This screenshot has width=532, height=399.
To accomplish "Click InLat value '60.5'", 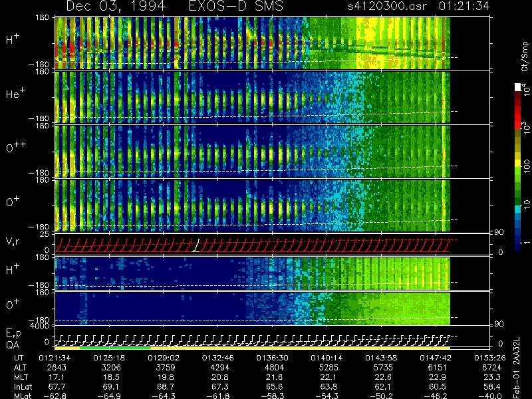I will [x=438, y=386].
